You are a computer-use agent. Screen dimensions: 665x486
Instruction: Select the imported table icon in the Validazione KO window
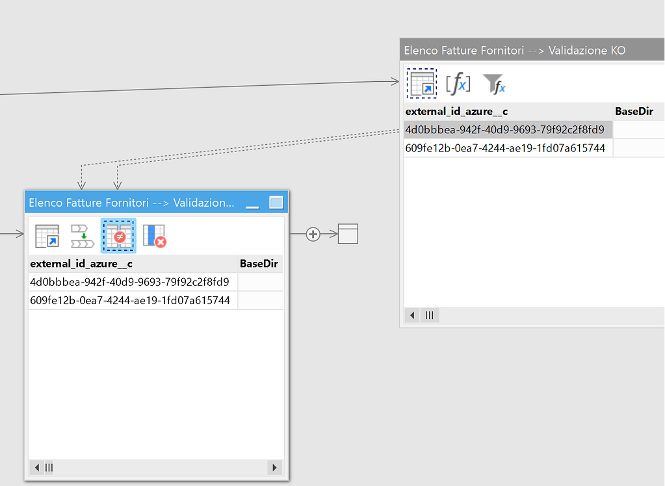[x=421, y=83]
